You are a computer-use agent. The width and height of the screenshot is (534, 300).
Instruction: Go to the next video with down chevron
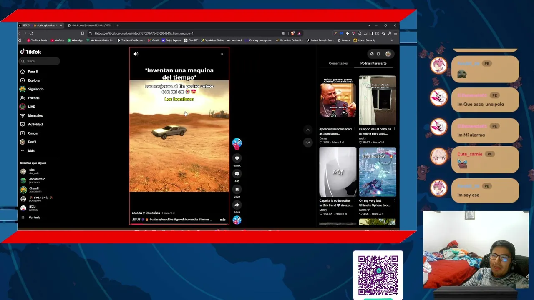point(308,142)
